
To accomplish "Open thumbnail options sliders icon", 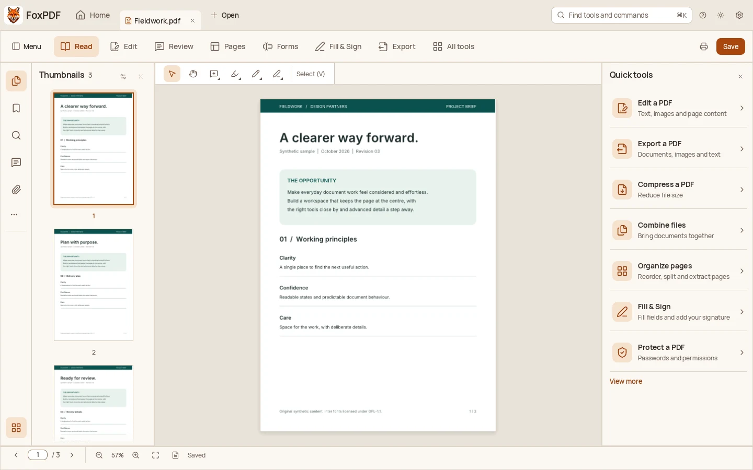I will pyautogui.click(x=123, y=76).
